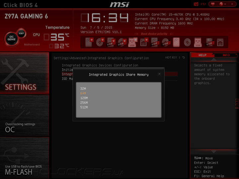
Task: Switch to the INFO tab
Action: pyautogui.click(x=226, y=55)
